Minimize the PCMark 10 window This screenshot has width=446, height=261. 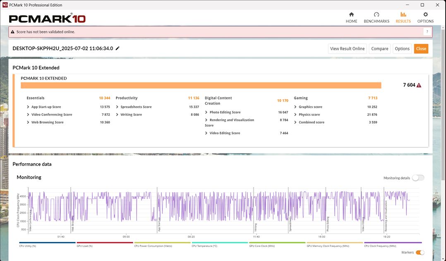coord(407,5)
